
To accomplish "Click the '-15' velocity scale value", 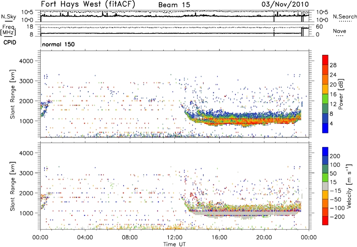I will pyautogui.click(x=336, y=191).
